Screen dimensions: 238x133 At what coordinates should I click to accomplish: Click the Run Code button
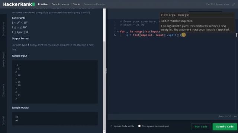[201, 126]
